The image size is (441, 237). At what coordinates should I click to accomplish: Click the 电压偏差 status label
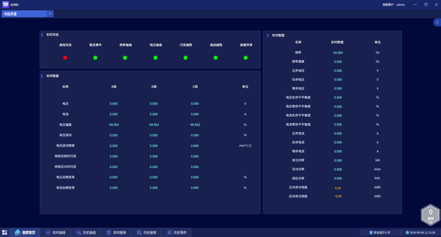[x=156, y=45]
